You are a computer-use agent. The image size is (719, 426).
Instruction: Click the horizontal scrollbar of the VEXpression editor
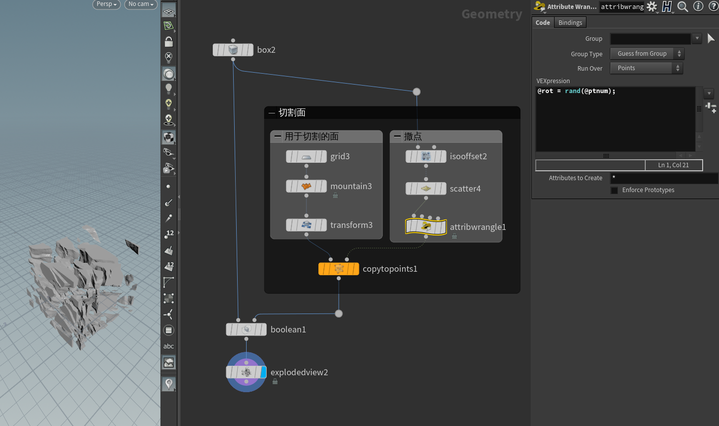tap(606, 155)
